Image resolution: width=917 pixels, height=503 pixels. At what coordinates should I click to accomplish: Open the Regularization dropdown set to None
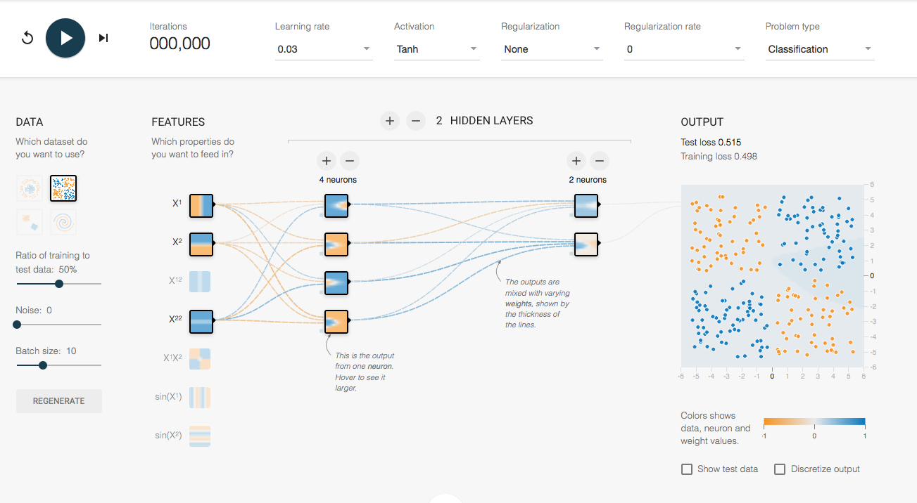552,49
